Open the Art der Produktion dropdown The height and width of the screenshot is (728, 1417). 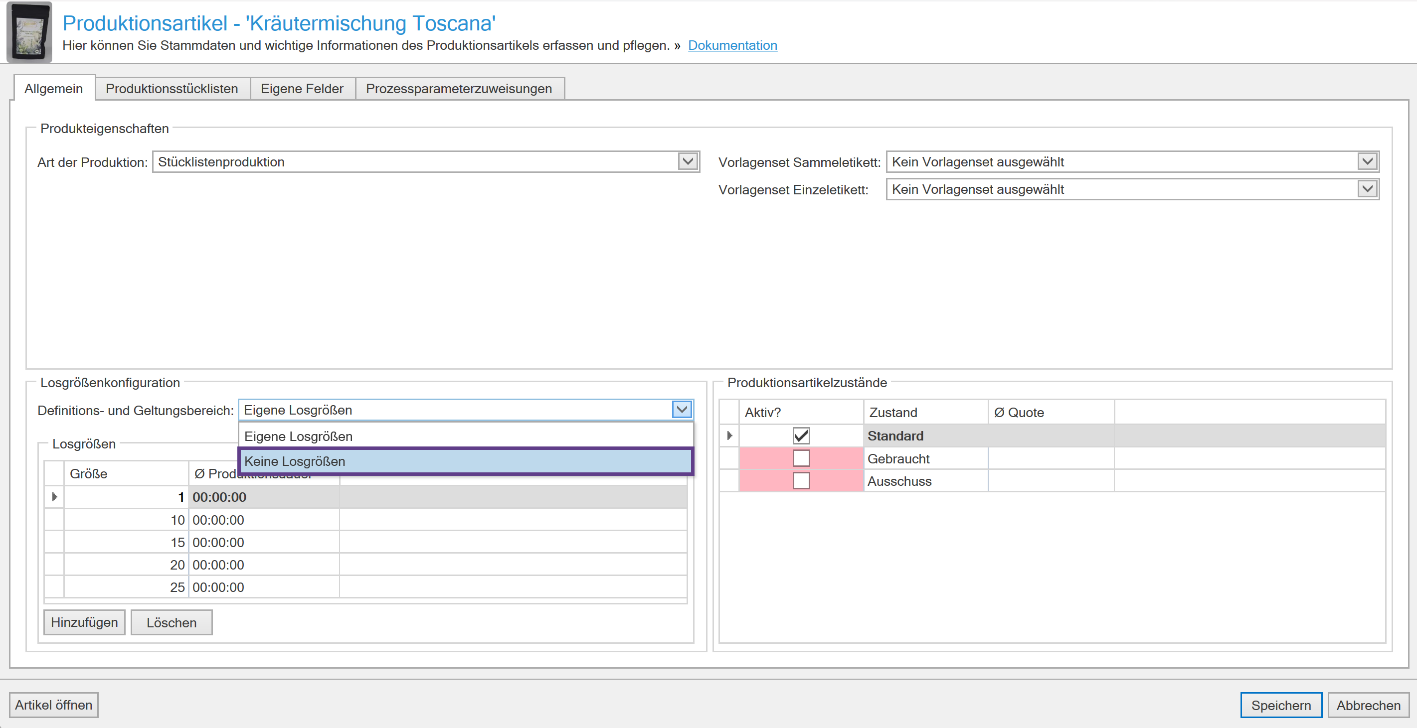[x=687, y=161]
